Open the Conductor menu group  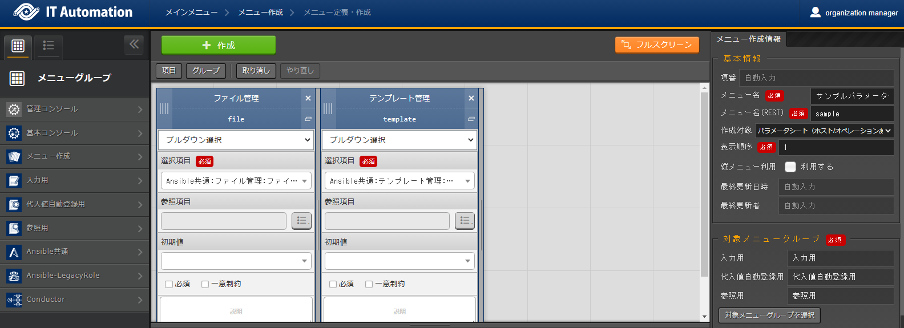(x=74, y=299)
